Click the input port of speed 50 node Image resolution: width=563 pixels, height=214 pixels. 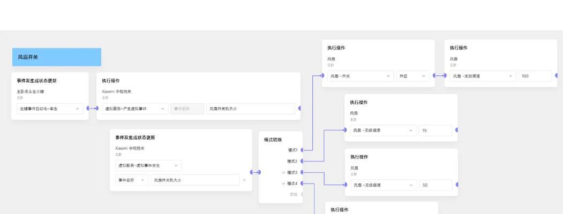pos(346,185)
